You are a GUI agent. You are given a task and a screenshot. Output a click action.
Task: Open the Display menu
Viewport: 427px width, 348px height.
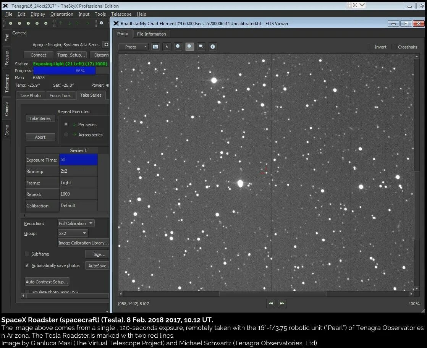[x=37, y=14]
